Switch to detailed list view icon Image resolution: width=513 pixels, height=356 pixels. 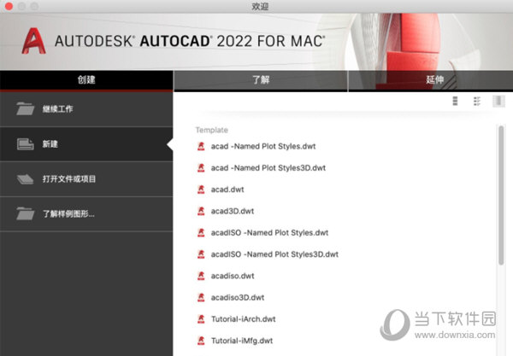pos(477,102)
